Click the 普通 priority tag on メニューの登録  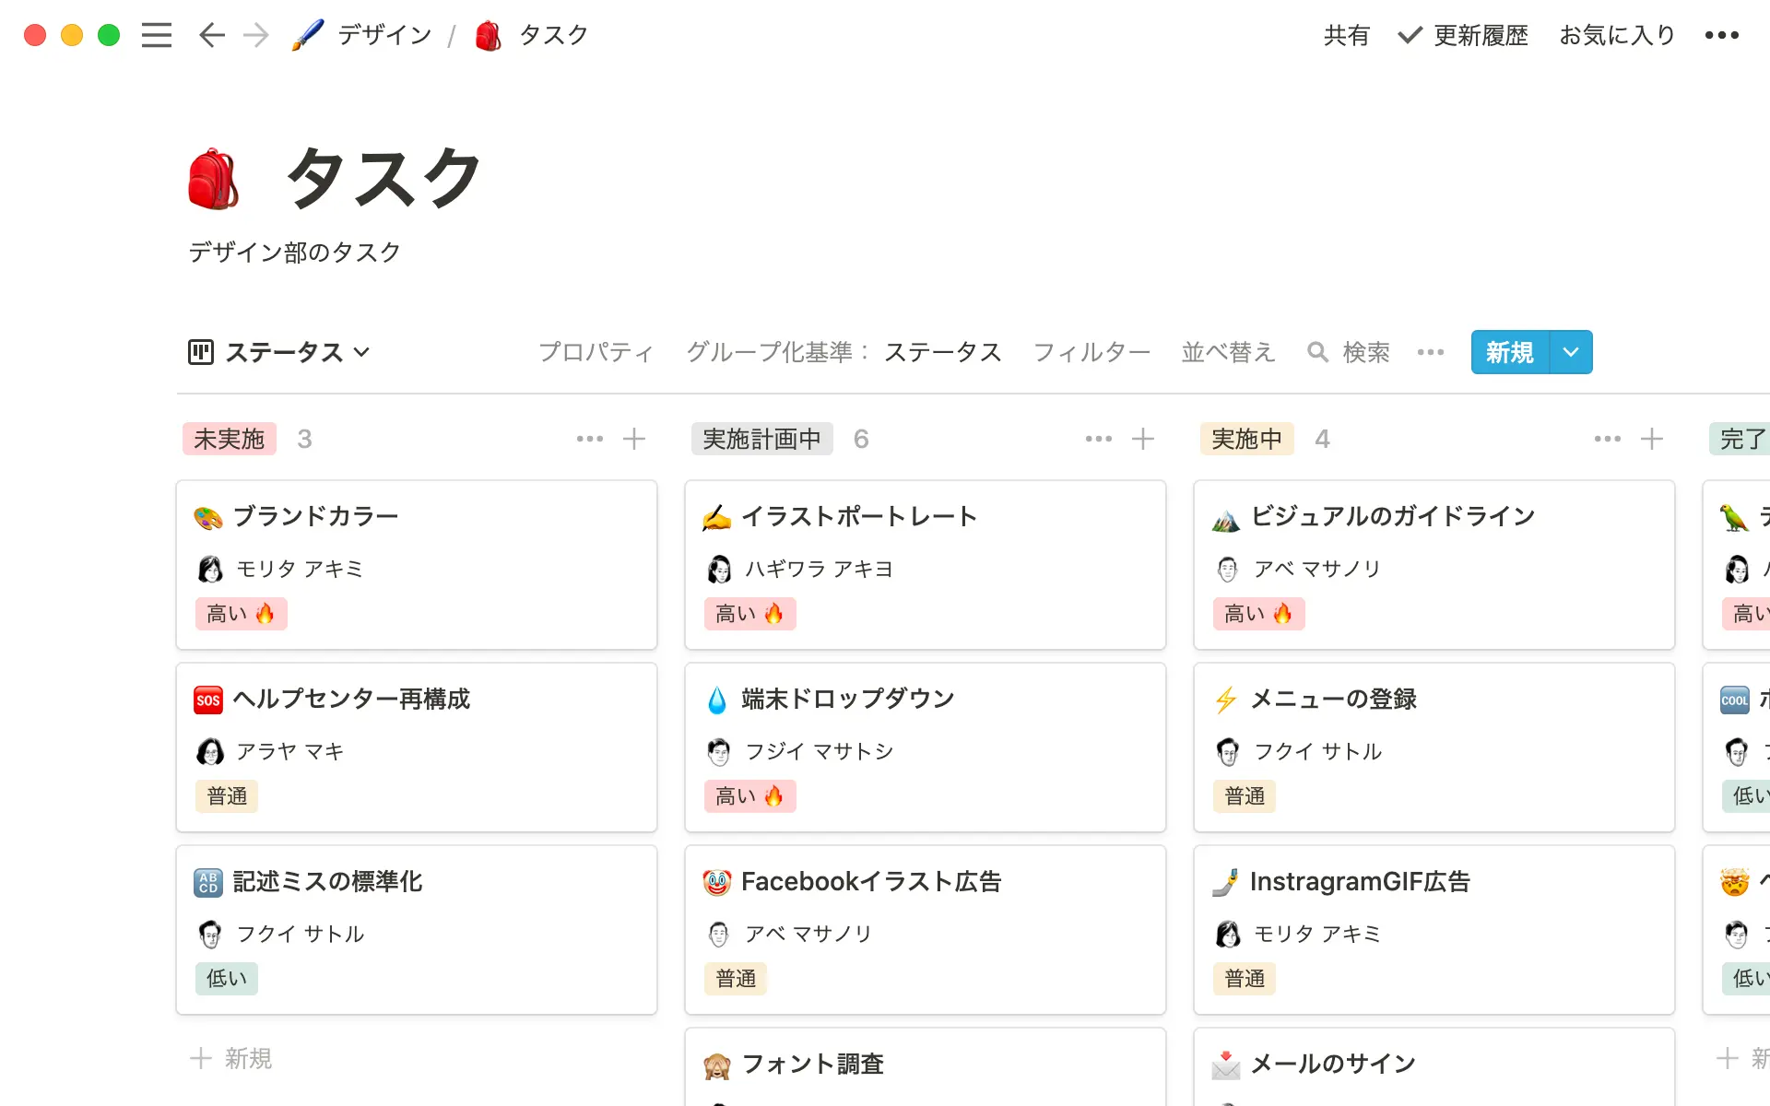[1244, 795]
